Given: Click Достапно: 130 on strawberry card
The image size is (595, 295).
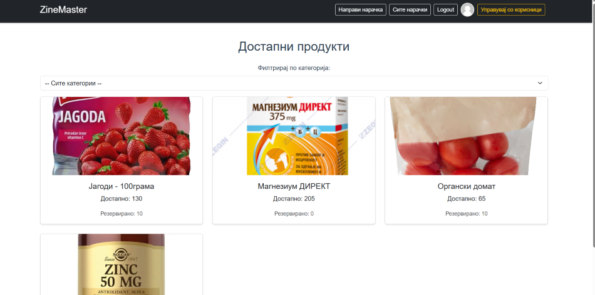Looking at the screenshot, I should tap(122, 199).
